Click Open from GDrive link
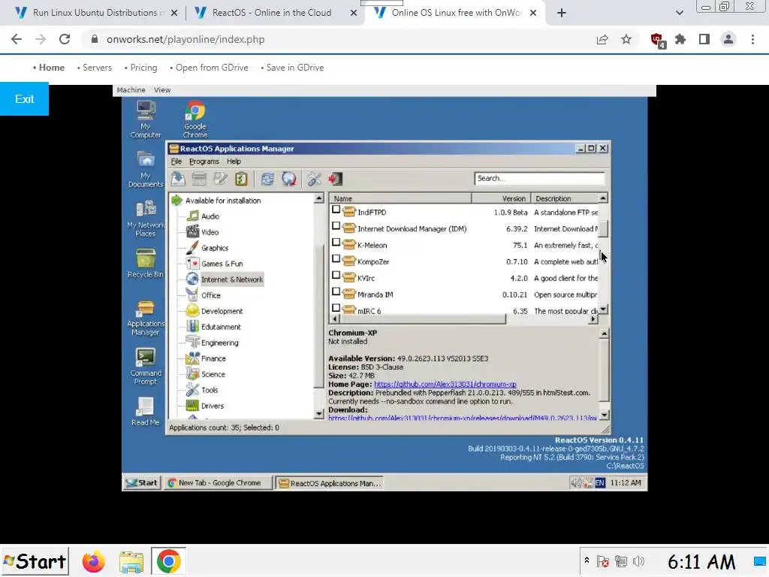This screenshot has height=577, width=769. click(212, 68)
